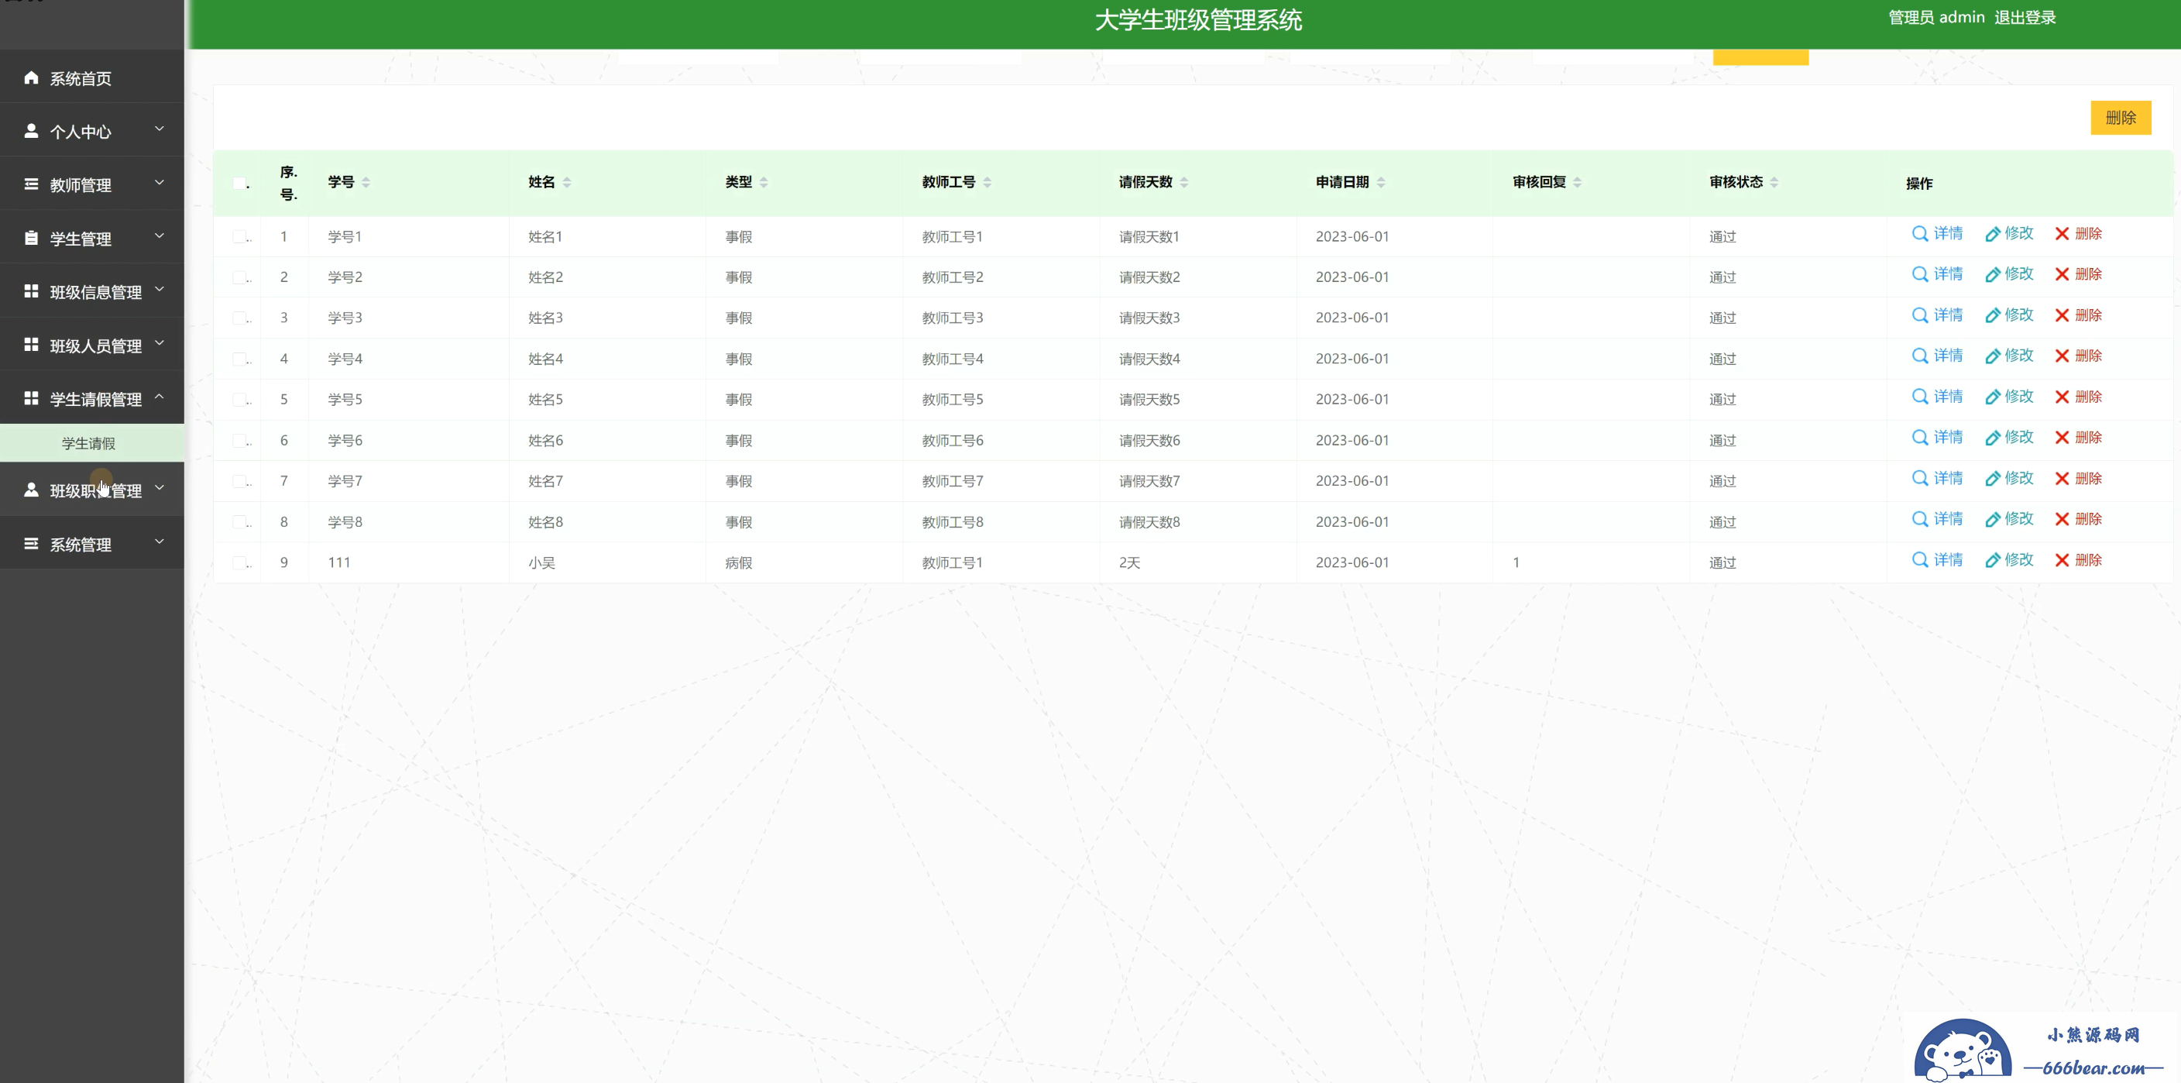Sort by 教师工号 column arrows

[987, 182]
